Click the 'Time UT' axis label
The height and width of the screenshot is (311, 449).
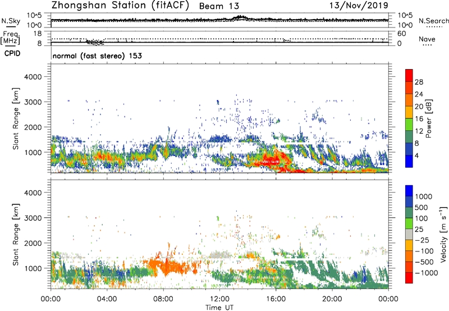tap(219, 308)
